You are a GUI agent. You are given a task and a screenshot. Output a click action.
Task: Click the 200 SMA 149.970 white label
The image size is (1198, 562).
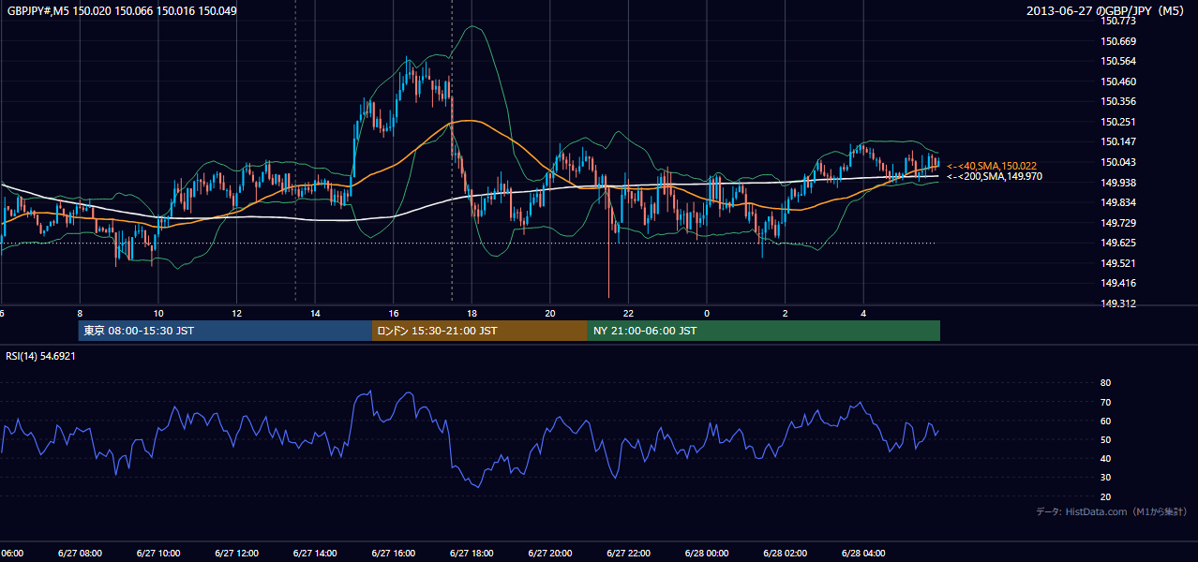[994, 176]
